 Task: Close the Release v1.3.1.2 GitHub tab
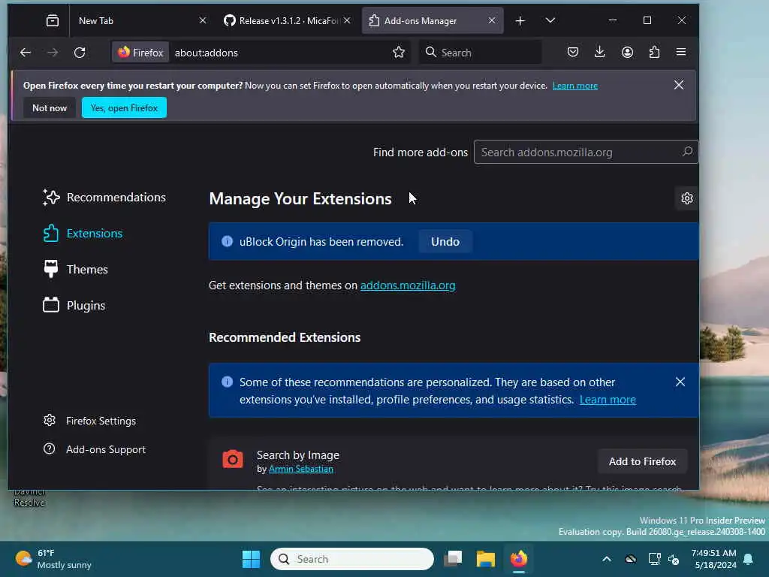[347, 20]
